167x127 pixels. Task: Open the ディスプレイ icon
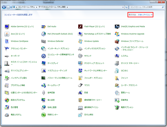tap(44, 63)
